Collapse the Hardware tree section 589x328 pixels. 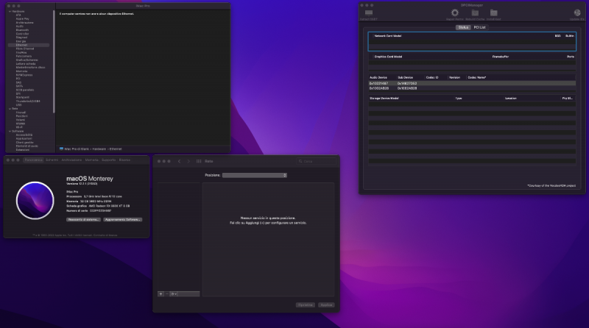pyautogui.click(x=10, y=12)
